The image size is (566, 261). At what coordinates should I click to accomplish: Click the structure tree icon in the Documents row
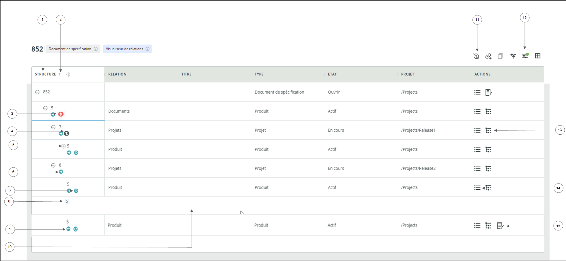[489, 111]
